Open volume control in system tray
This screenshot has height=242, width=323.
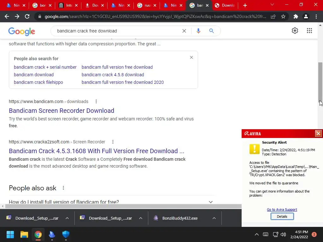[283, 234]
